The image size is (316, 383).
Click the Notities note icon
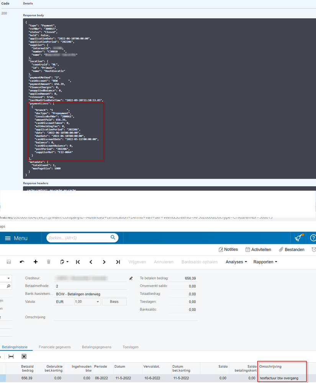[221, 249]
